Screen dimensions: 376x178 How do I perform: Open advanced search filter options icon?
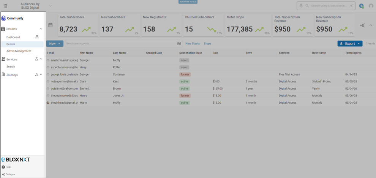[x=179, y=44]
